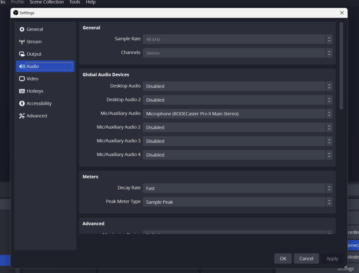Image resolution: width=359 pixels, height=273 pixels.
Task: Click the Advanced section heading in Audio panel
Action: tap(93, 224)
